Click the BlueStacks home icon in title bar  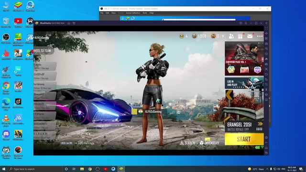coord(69,23)
